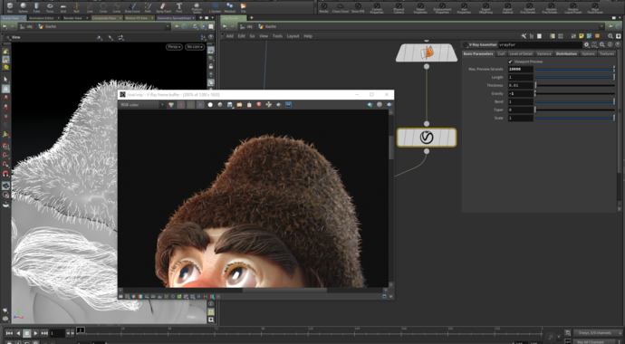Click the jump to first frame button
The height and width of the screenshot is (344, 625).
point(9,333)
